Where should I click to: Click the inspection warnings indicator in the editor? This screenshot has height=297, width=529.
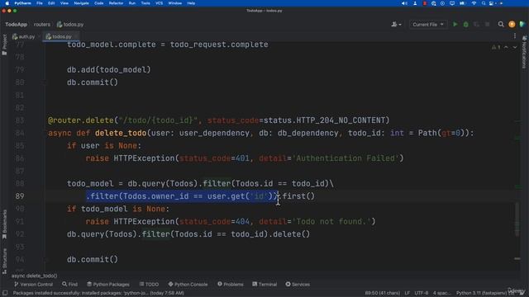click(496, 47)
